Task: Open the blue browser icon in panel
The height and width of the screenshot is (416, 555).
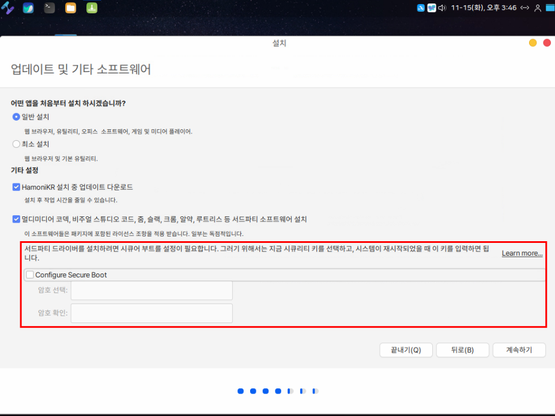Action: (x=28, y=8)
